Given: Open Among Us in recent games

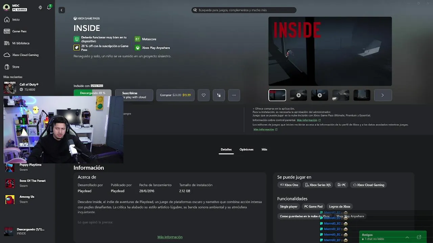Looking at the screenshot, I should click(27, 199).
